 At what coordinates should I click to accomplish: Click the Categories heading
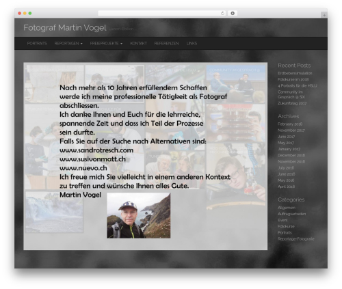coord(291,199)
